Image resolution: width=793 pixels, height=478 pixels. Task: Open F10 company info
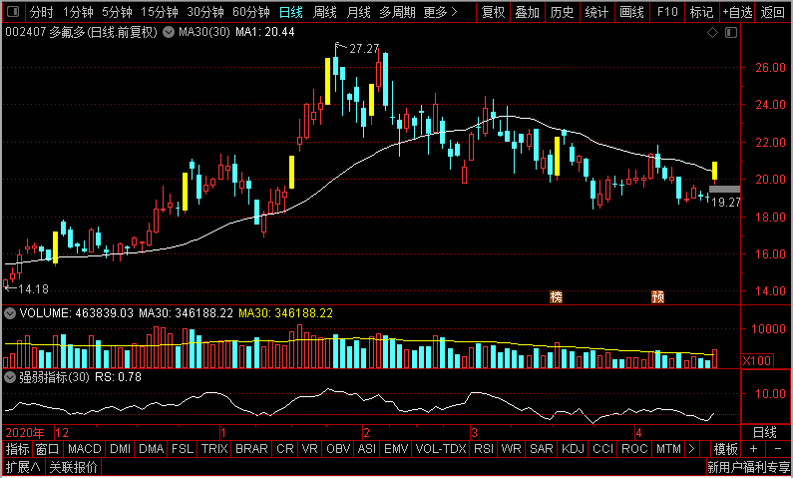click(667, 12)
